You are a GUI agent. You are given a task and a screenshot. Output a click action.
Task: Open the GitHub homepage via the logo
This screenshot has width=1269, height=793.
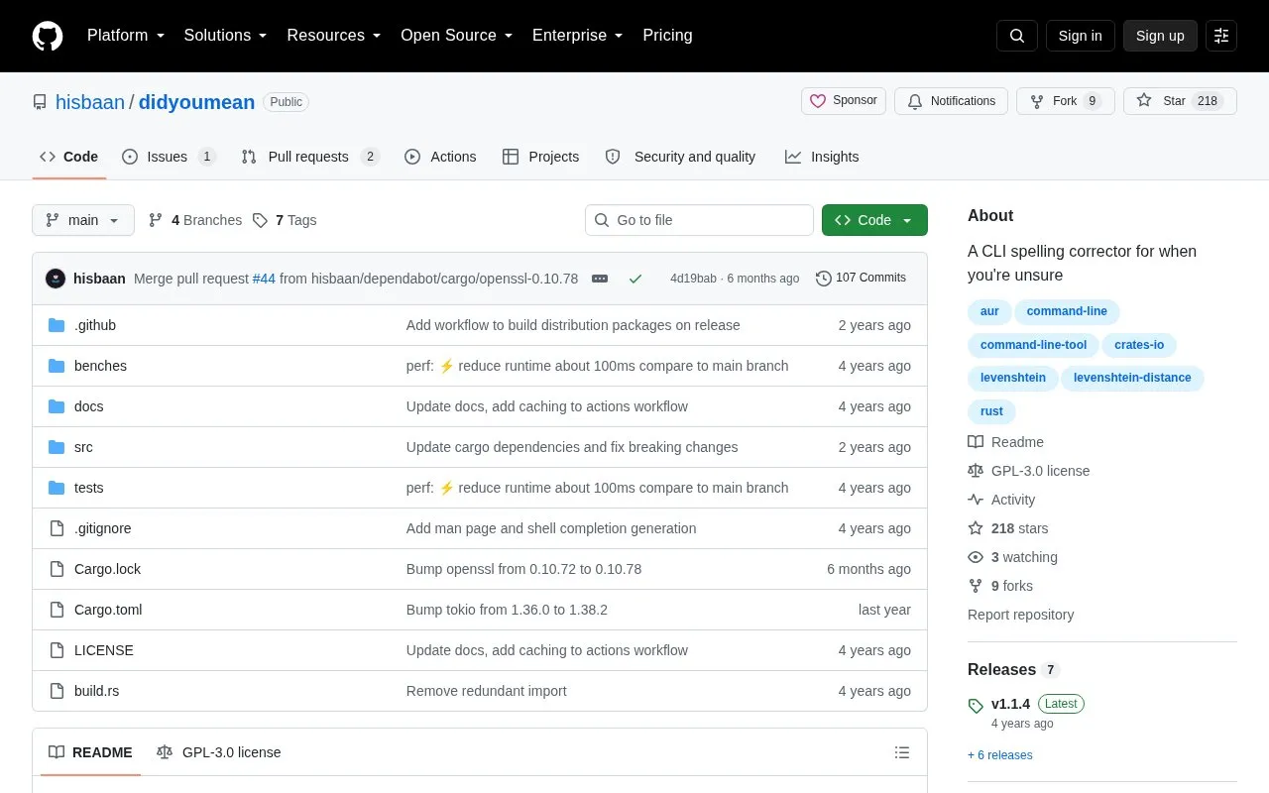pyautogui.click(x=48, y=36)
